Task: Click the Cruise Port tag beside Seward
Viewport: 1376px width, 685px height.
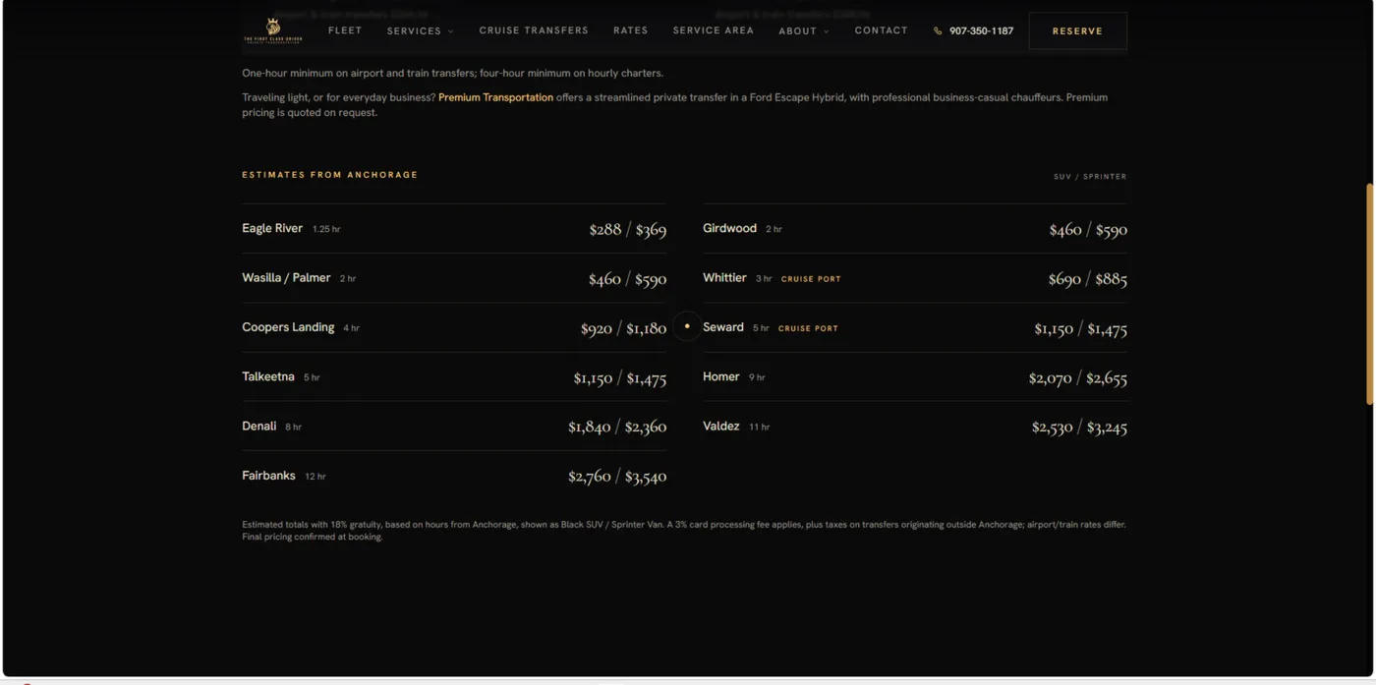Action: 808,328
